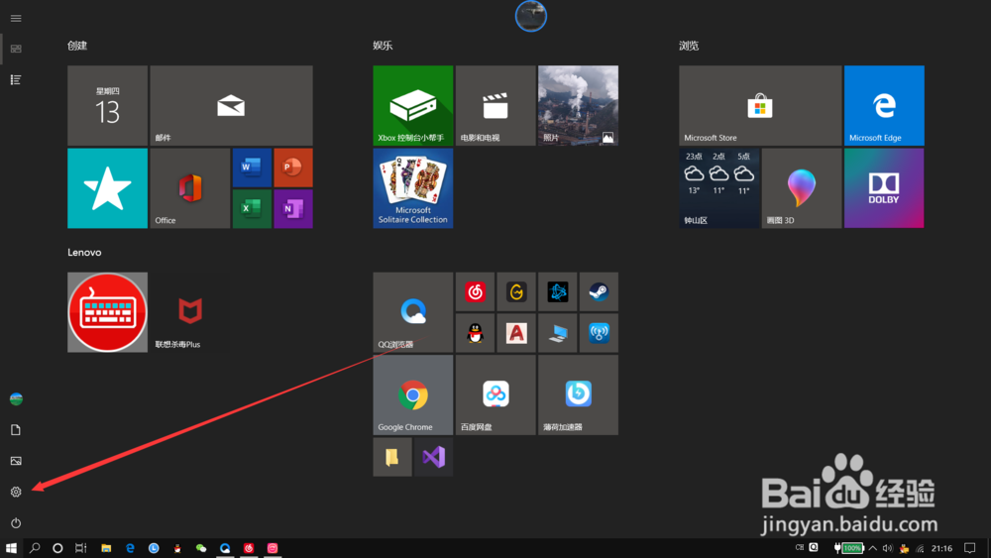
Task: Launch OneNote from the small tile
Action: [x=293, y=208]
